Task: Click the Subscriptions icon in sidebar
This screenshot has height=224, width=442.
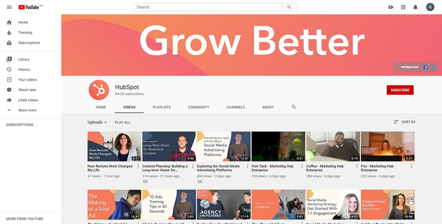Action: (10, 43)
